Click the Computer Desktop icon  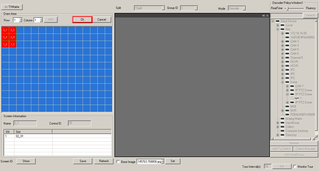coord(282,131)
